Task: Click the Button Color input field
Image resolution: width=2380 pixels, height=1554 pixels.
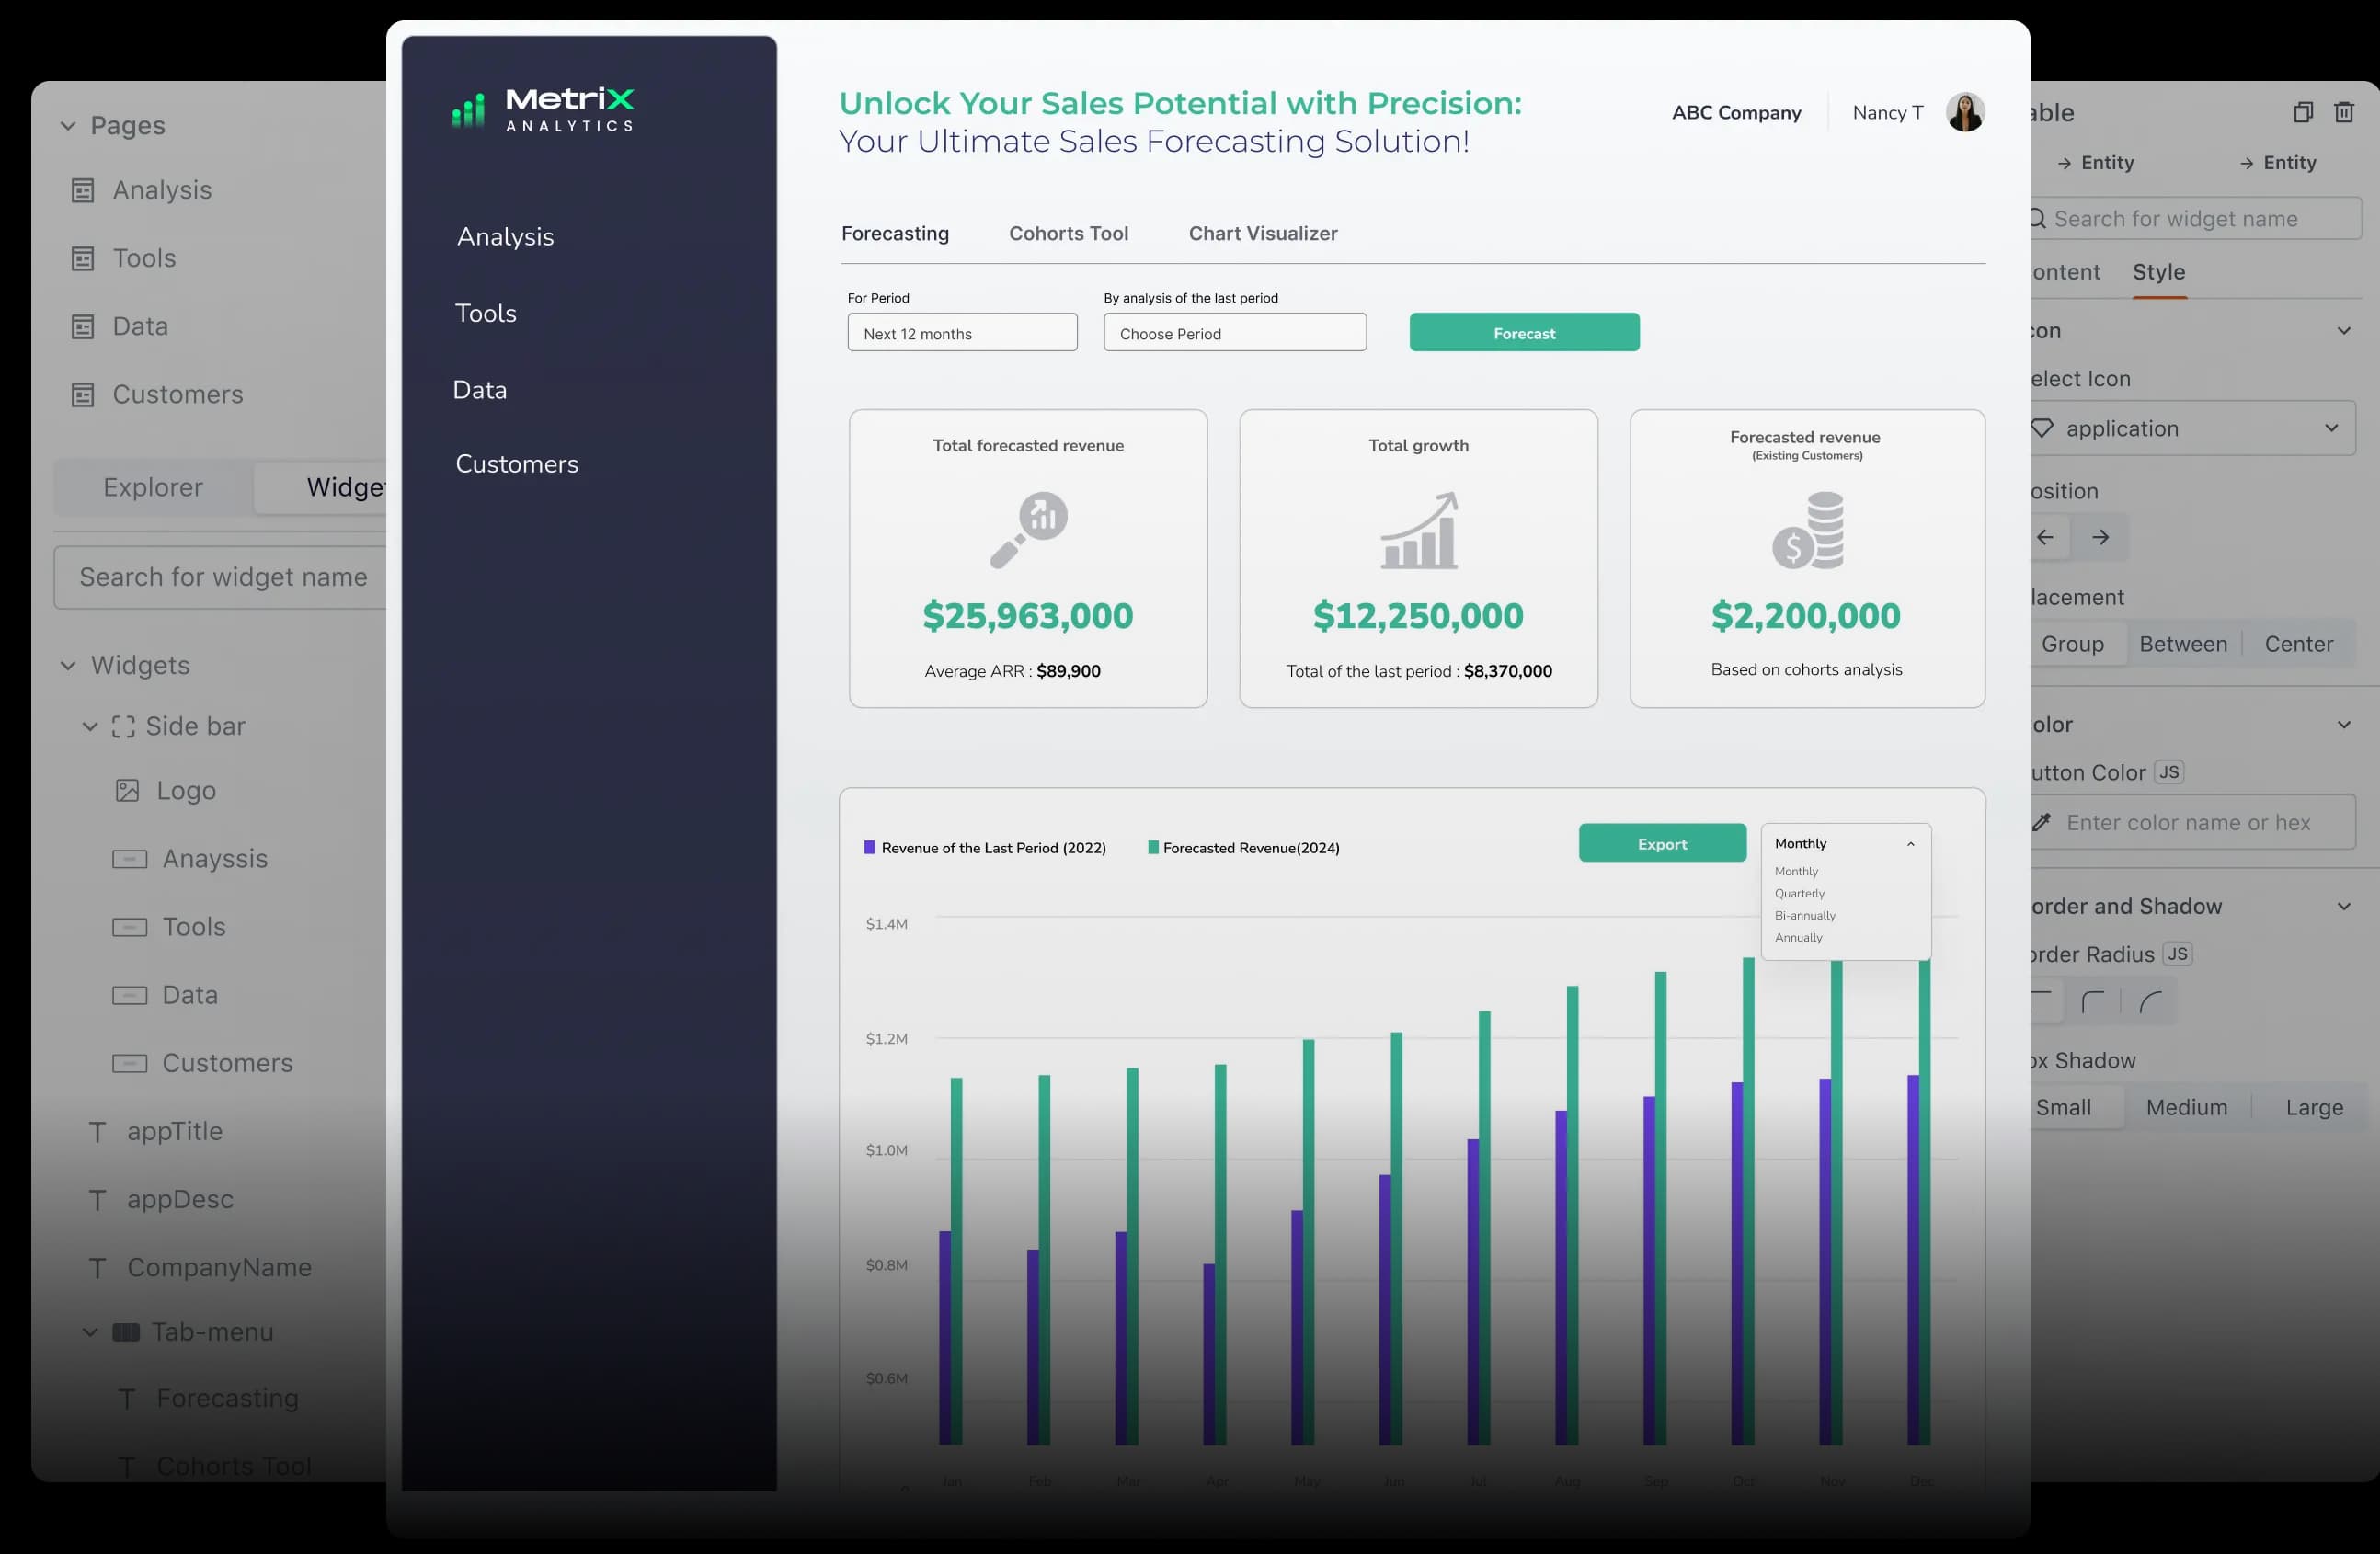Action: [2190, 822]
